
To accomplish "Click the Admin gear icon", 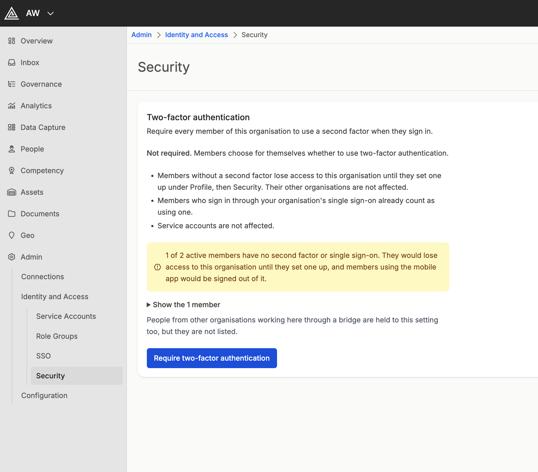I will pos(12,257).
